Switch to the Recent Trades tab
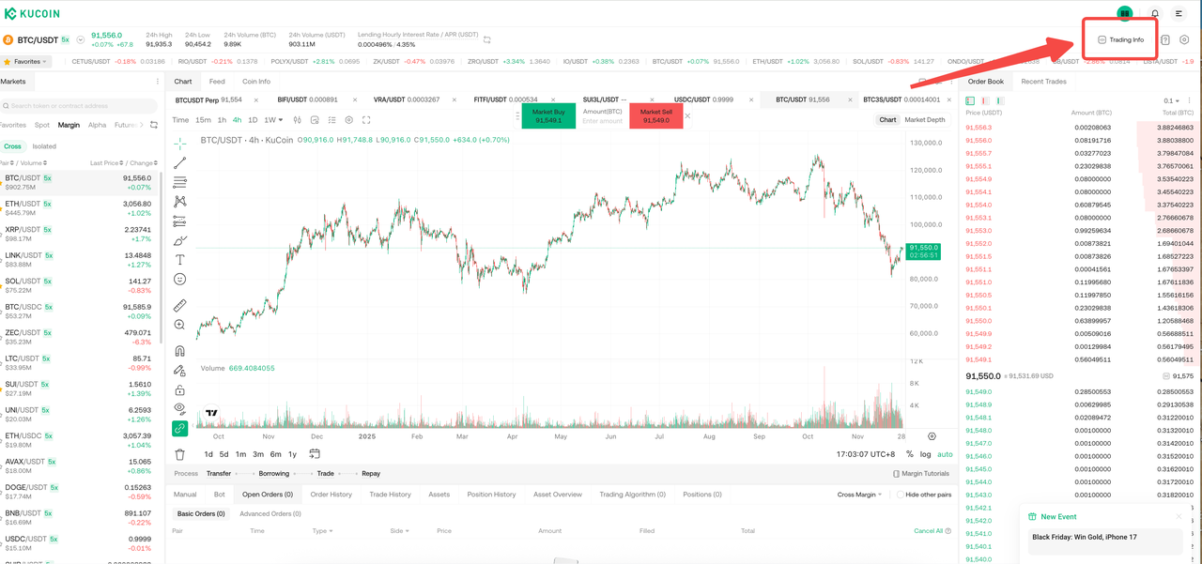 1043,82
